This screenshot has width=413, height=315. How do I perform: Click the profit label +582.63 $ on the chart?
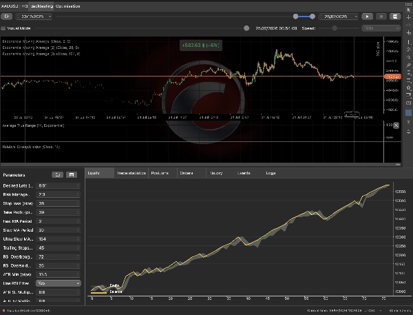(201, 45)
